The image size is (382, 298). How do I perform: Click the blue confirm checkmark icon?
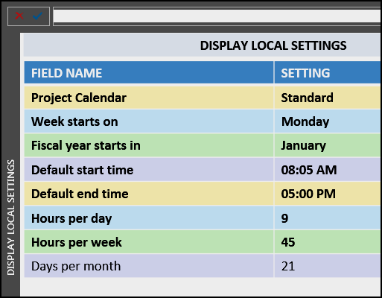pyautogui.click(x=37, y=16)
